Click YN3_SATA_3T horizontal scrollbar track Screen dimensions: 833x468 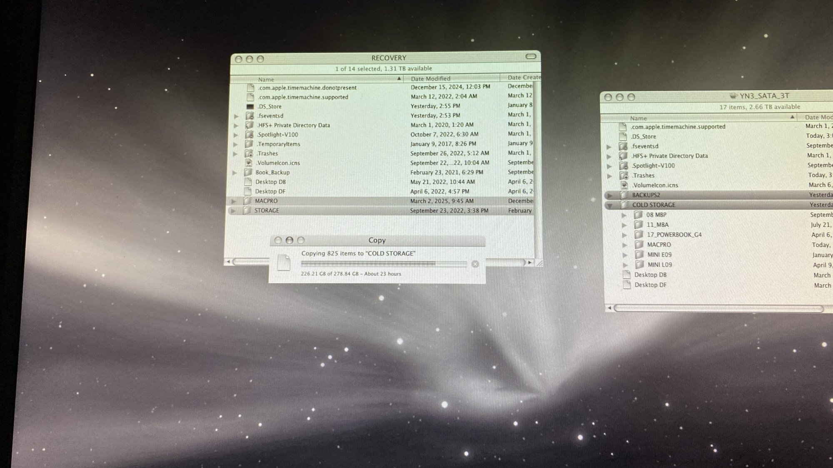pyautogui.click(x=718, y=308)
